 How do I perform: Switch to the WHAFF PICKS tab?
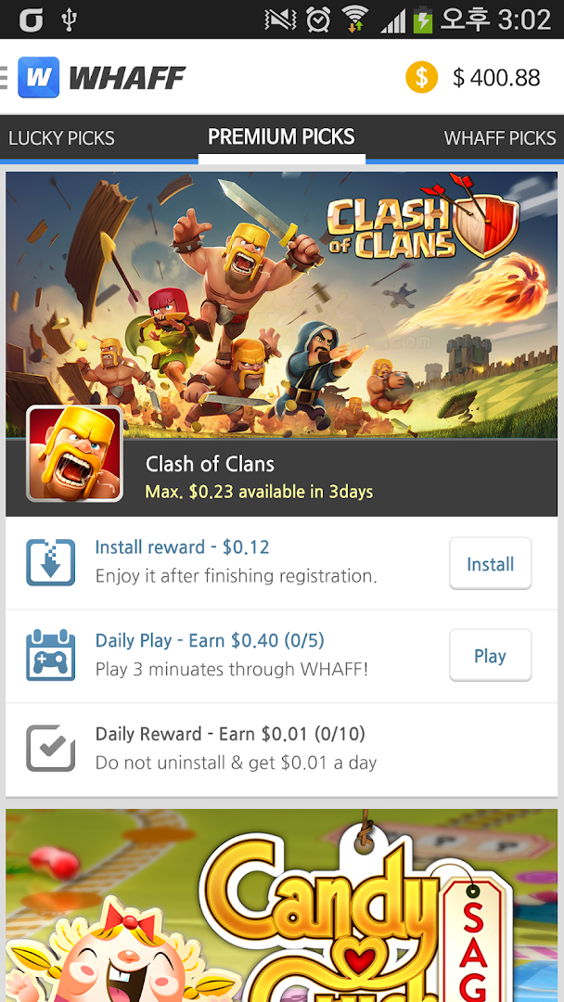[x=499, y=138]
